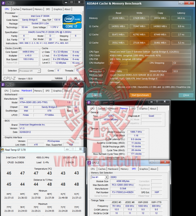The width and height of the screenshot is (196, 216).
Task: Click the Save button in AIDA64 benchmark
Action: pos(94,95)
